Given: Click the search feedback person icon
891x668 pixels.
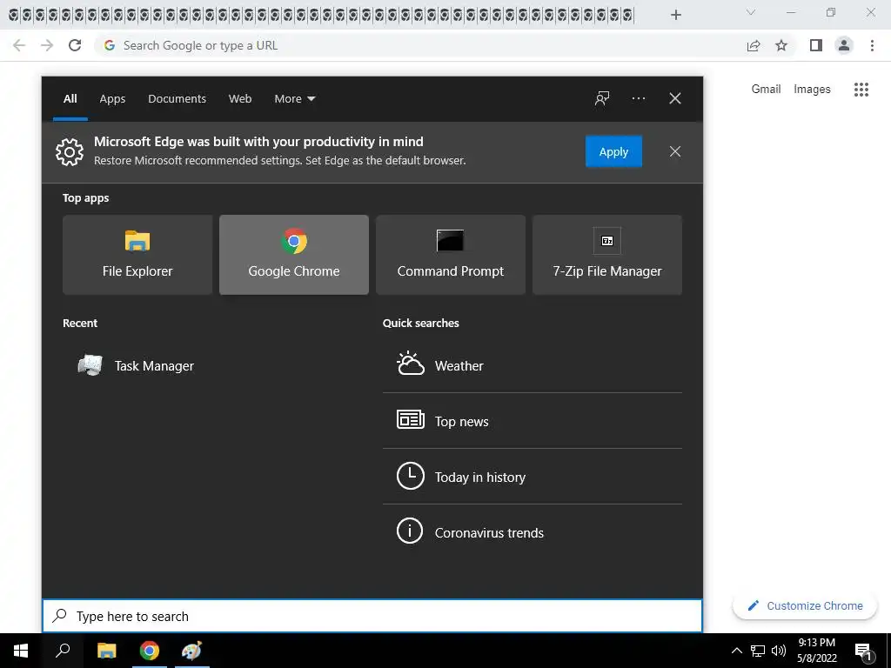Looking at the screenshot, I should (x=602, y=98).
